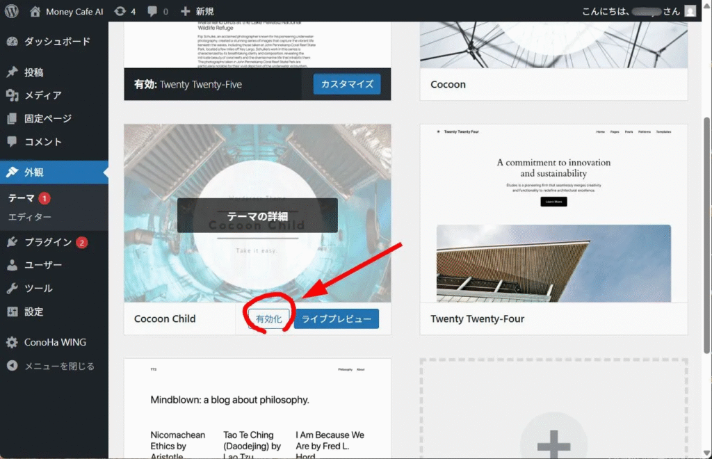Screen dimensions: 712x459
Task: Visit the Money Cafe AI site
Action: click(67, 11)
